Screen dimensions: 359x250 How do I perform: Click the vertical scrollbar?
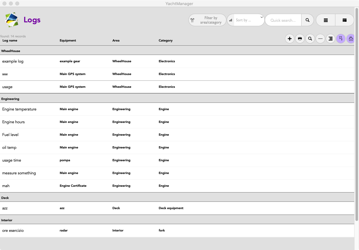click(x=356, y=115)
